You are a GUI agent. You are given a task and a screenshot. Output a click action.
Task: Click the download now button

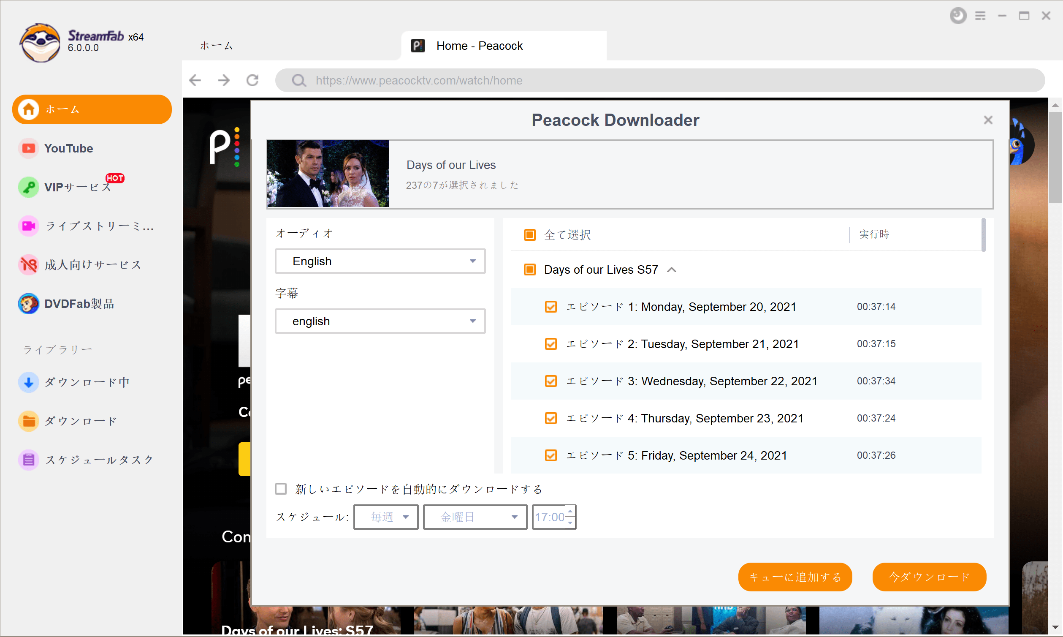pos(929,577)
